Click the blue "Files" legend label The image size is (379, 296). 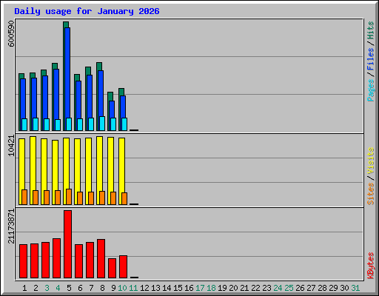371,58
